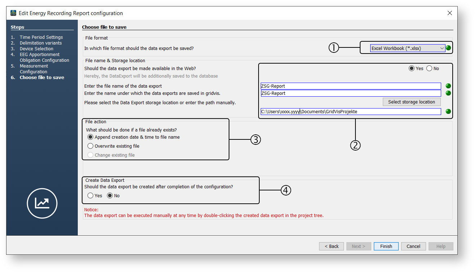Choose Overwrite existing file option
The image size is (475, 272).
tap(90, 146)
